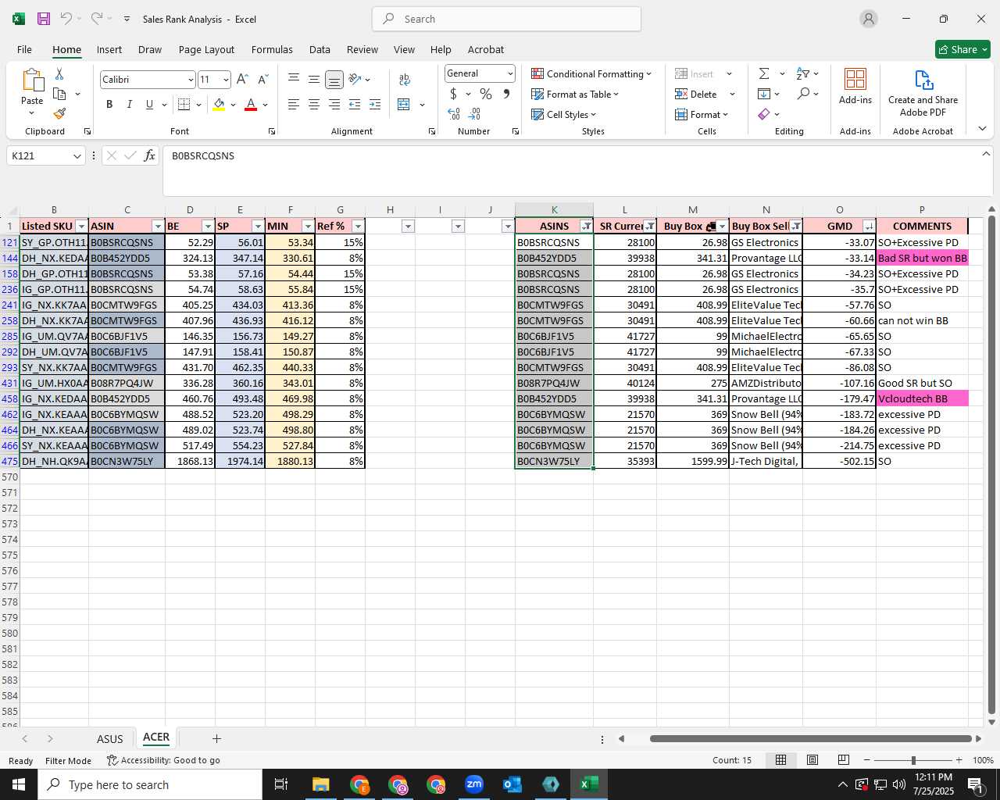Open Conditional Formatting dropdown
Image resolution: width=1000 pixels, height=800 pixels.
(x=591, y=73)
